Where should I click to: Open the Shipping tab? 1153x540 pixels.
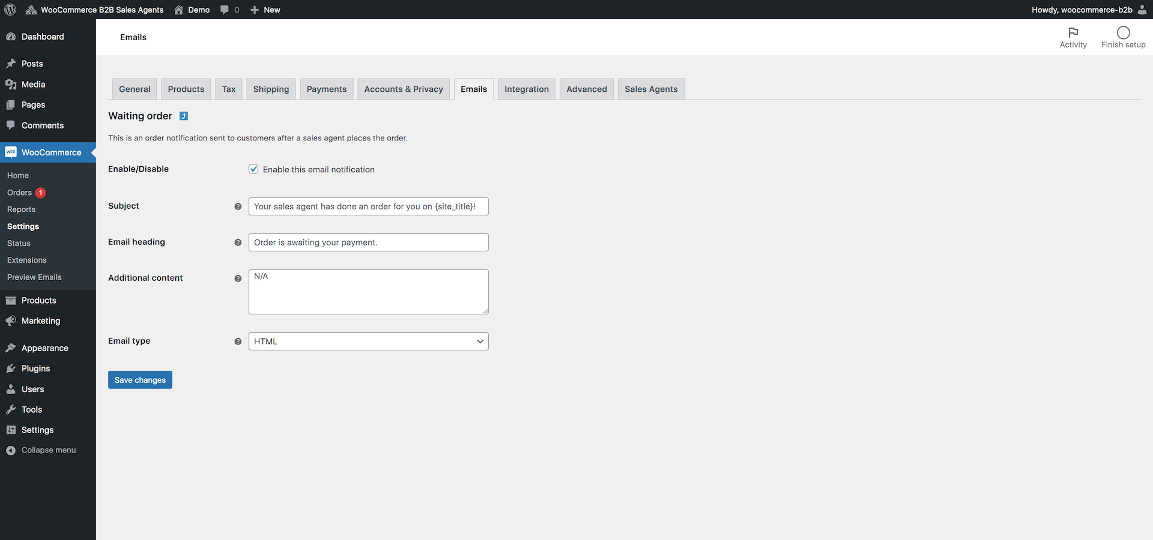click(271, 89)
